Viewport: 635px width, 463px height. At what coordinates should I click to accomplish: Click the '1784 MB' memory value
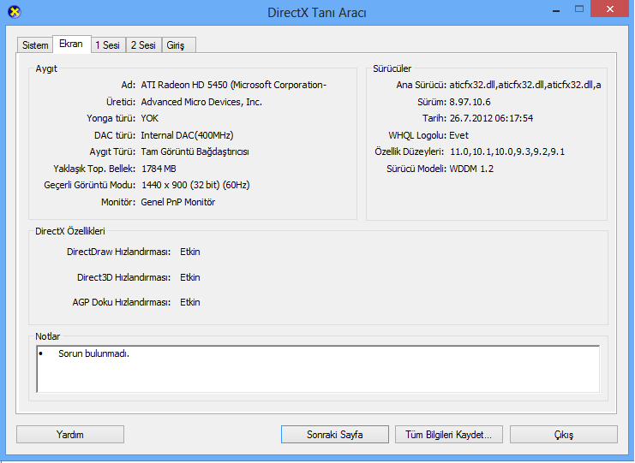click(159, 169)
